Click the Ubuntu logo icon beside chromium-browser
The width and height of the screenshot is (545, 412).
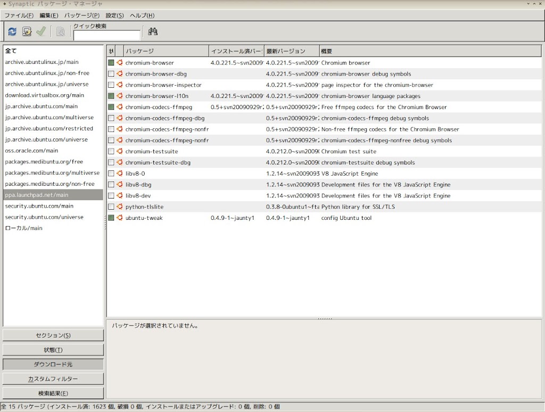119,62
